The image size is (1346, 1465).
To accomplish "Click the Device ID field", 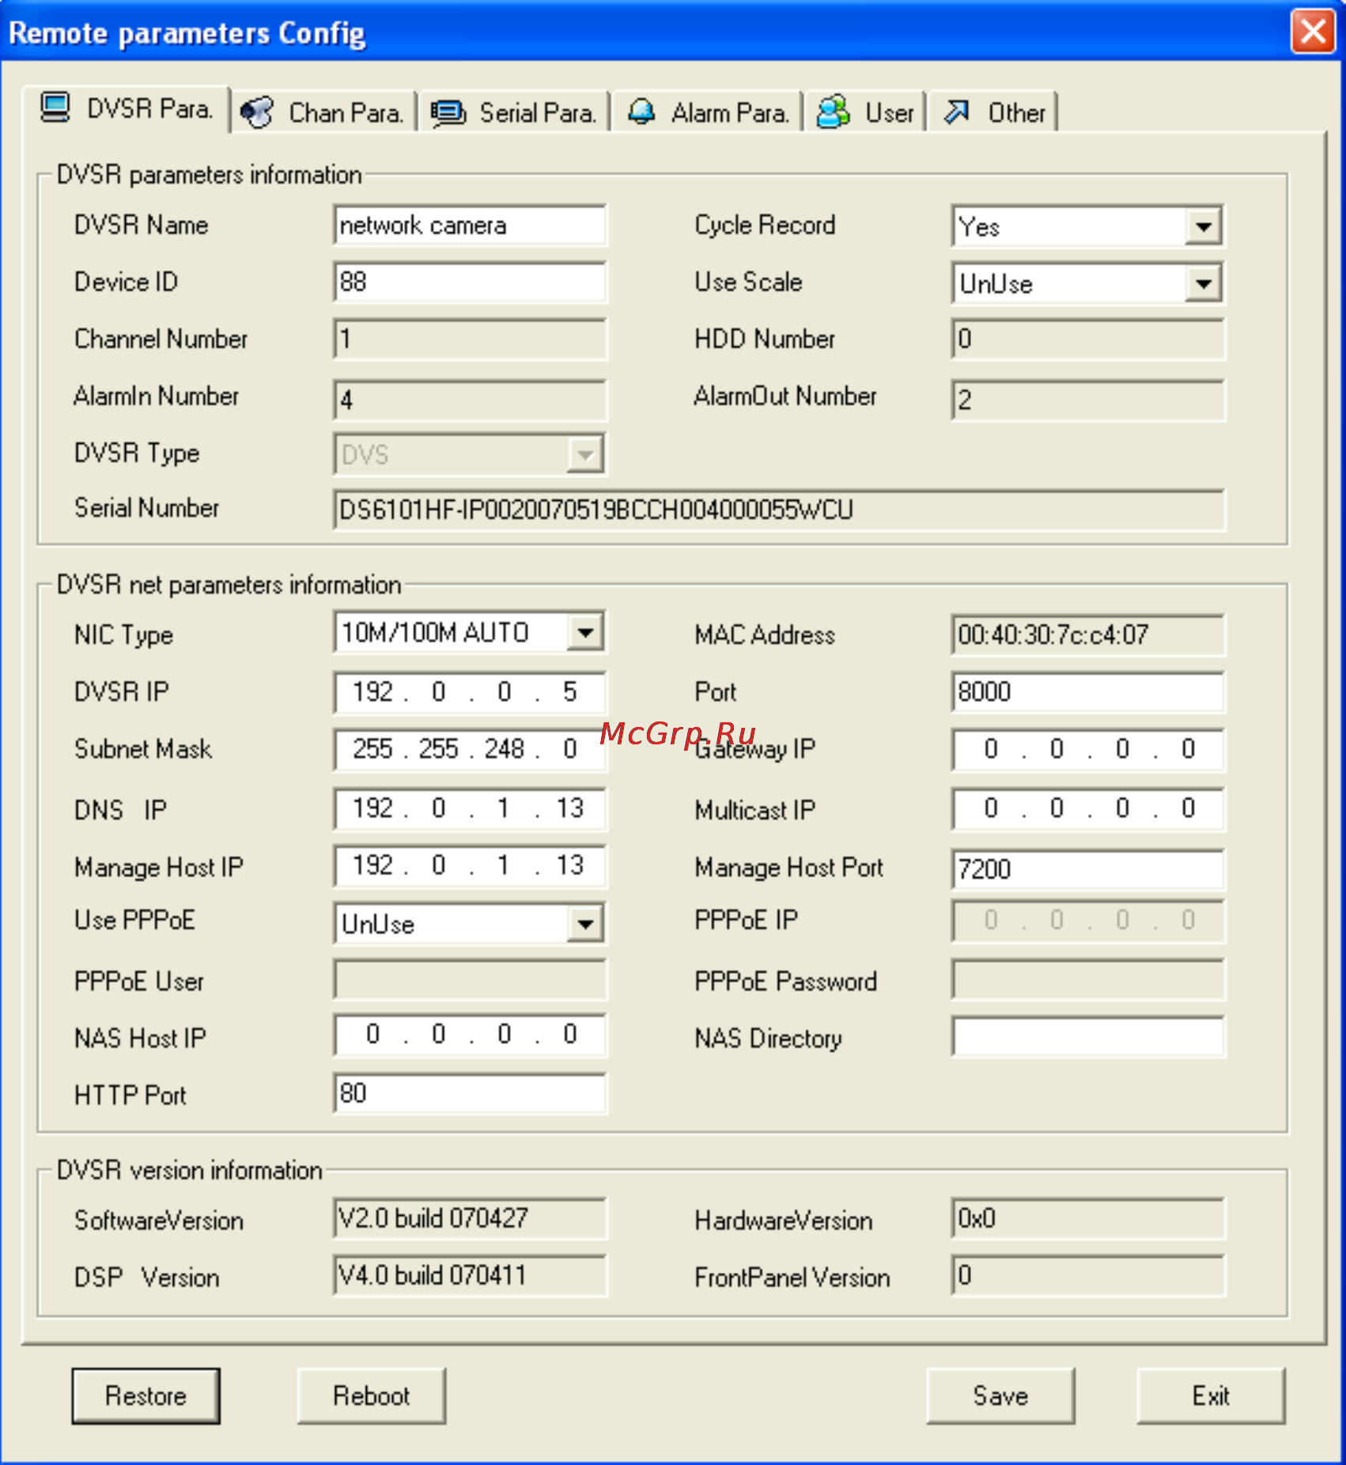I will tap(470, 282).
